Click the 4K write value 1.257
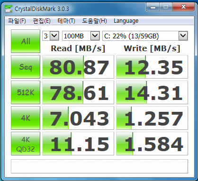This screenshot has width=198, height=181. click(x=152, y=118)
